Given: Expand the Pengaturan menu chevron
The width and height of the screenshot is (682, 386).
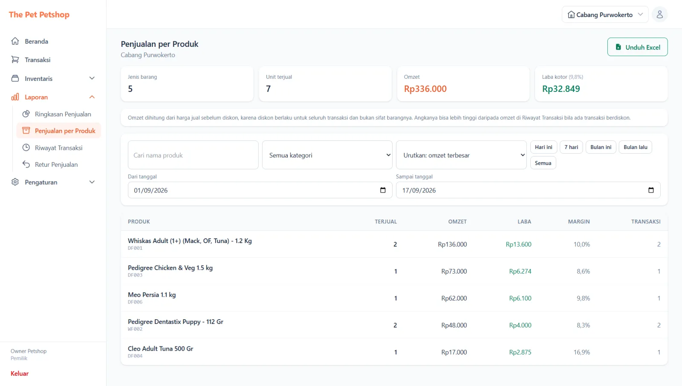Looking at the screenshot, I should point(92,182).
